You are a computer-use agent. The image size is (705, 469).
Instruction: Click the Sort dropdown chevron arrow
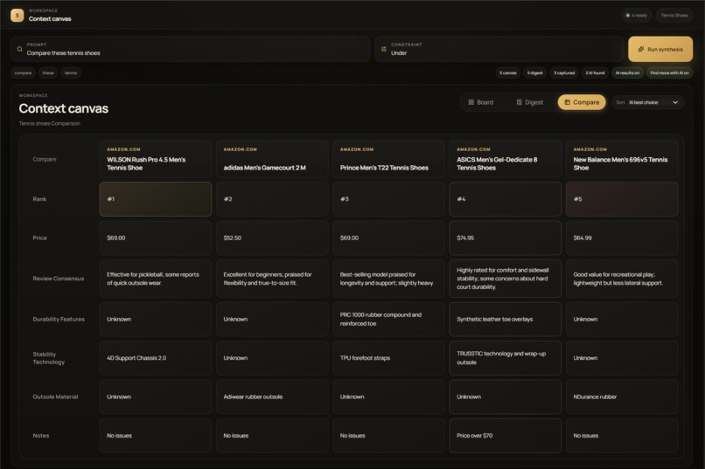tap(675, 102)
